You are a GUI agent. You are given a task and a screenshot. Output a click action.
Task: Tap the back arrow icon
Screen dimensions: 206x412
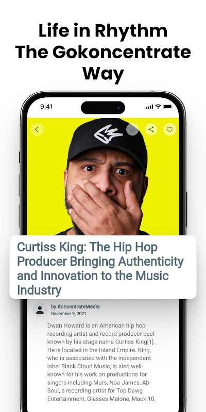(37, 129)
